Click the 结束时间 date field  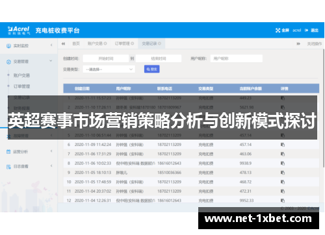click(159, 58)
